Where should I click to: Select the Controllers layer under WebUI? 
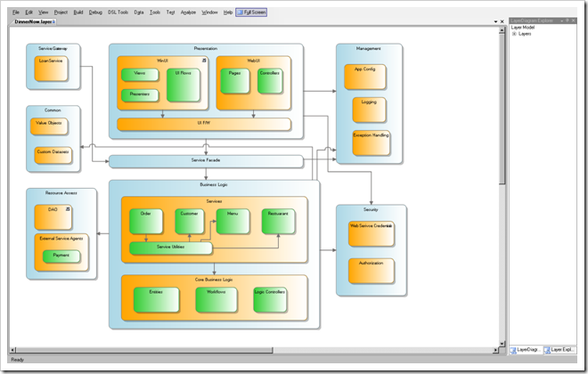pos(270,81)
